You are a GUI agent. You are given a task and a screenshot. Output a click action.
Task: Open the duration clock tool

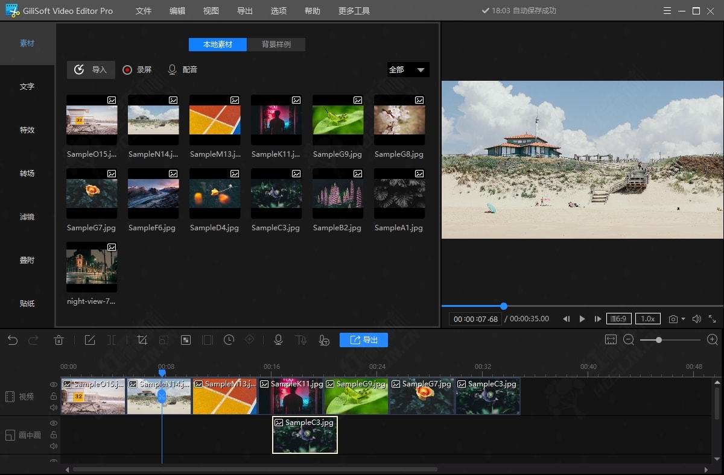[x=229, y=341]
